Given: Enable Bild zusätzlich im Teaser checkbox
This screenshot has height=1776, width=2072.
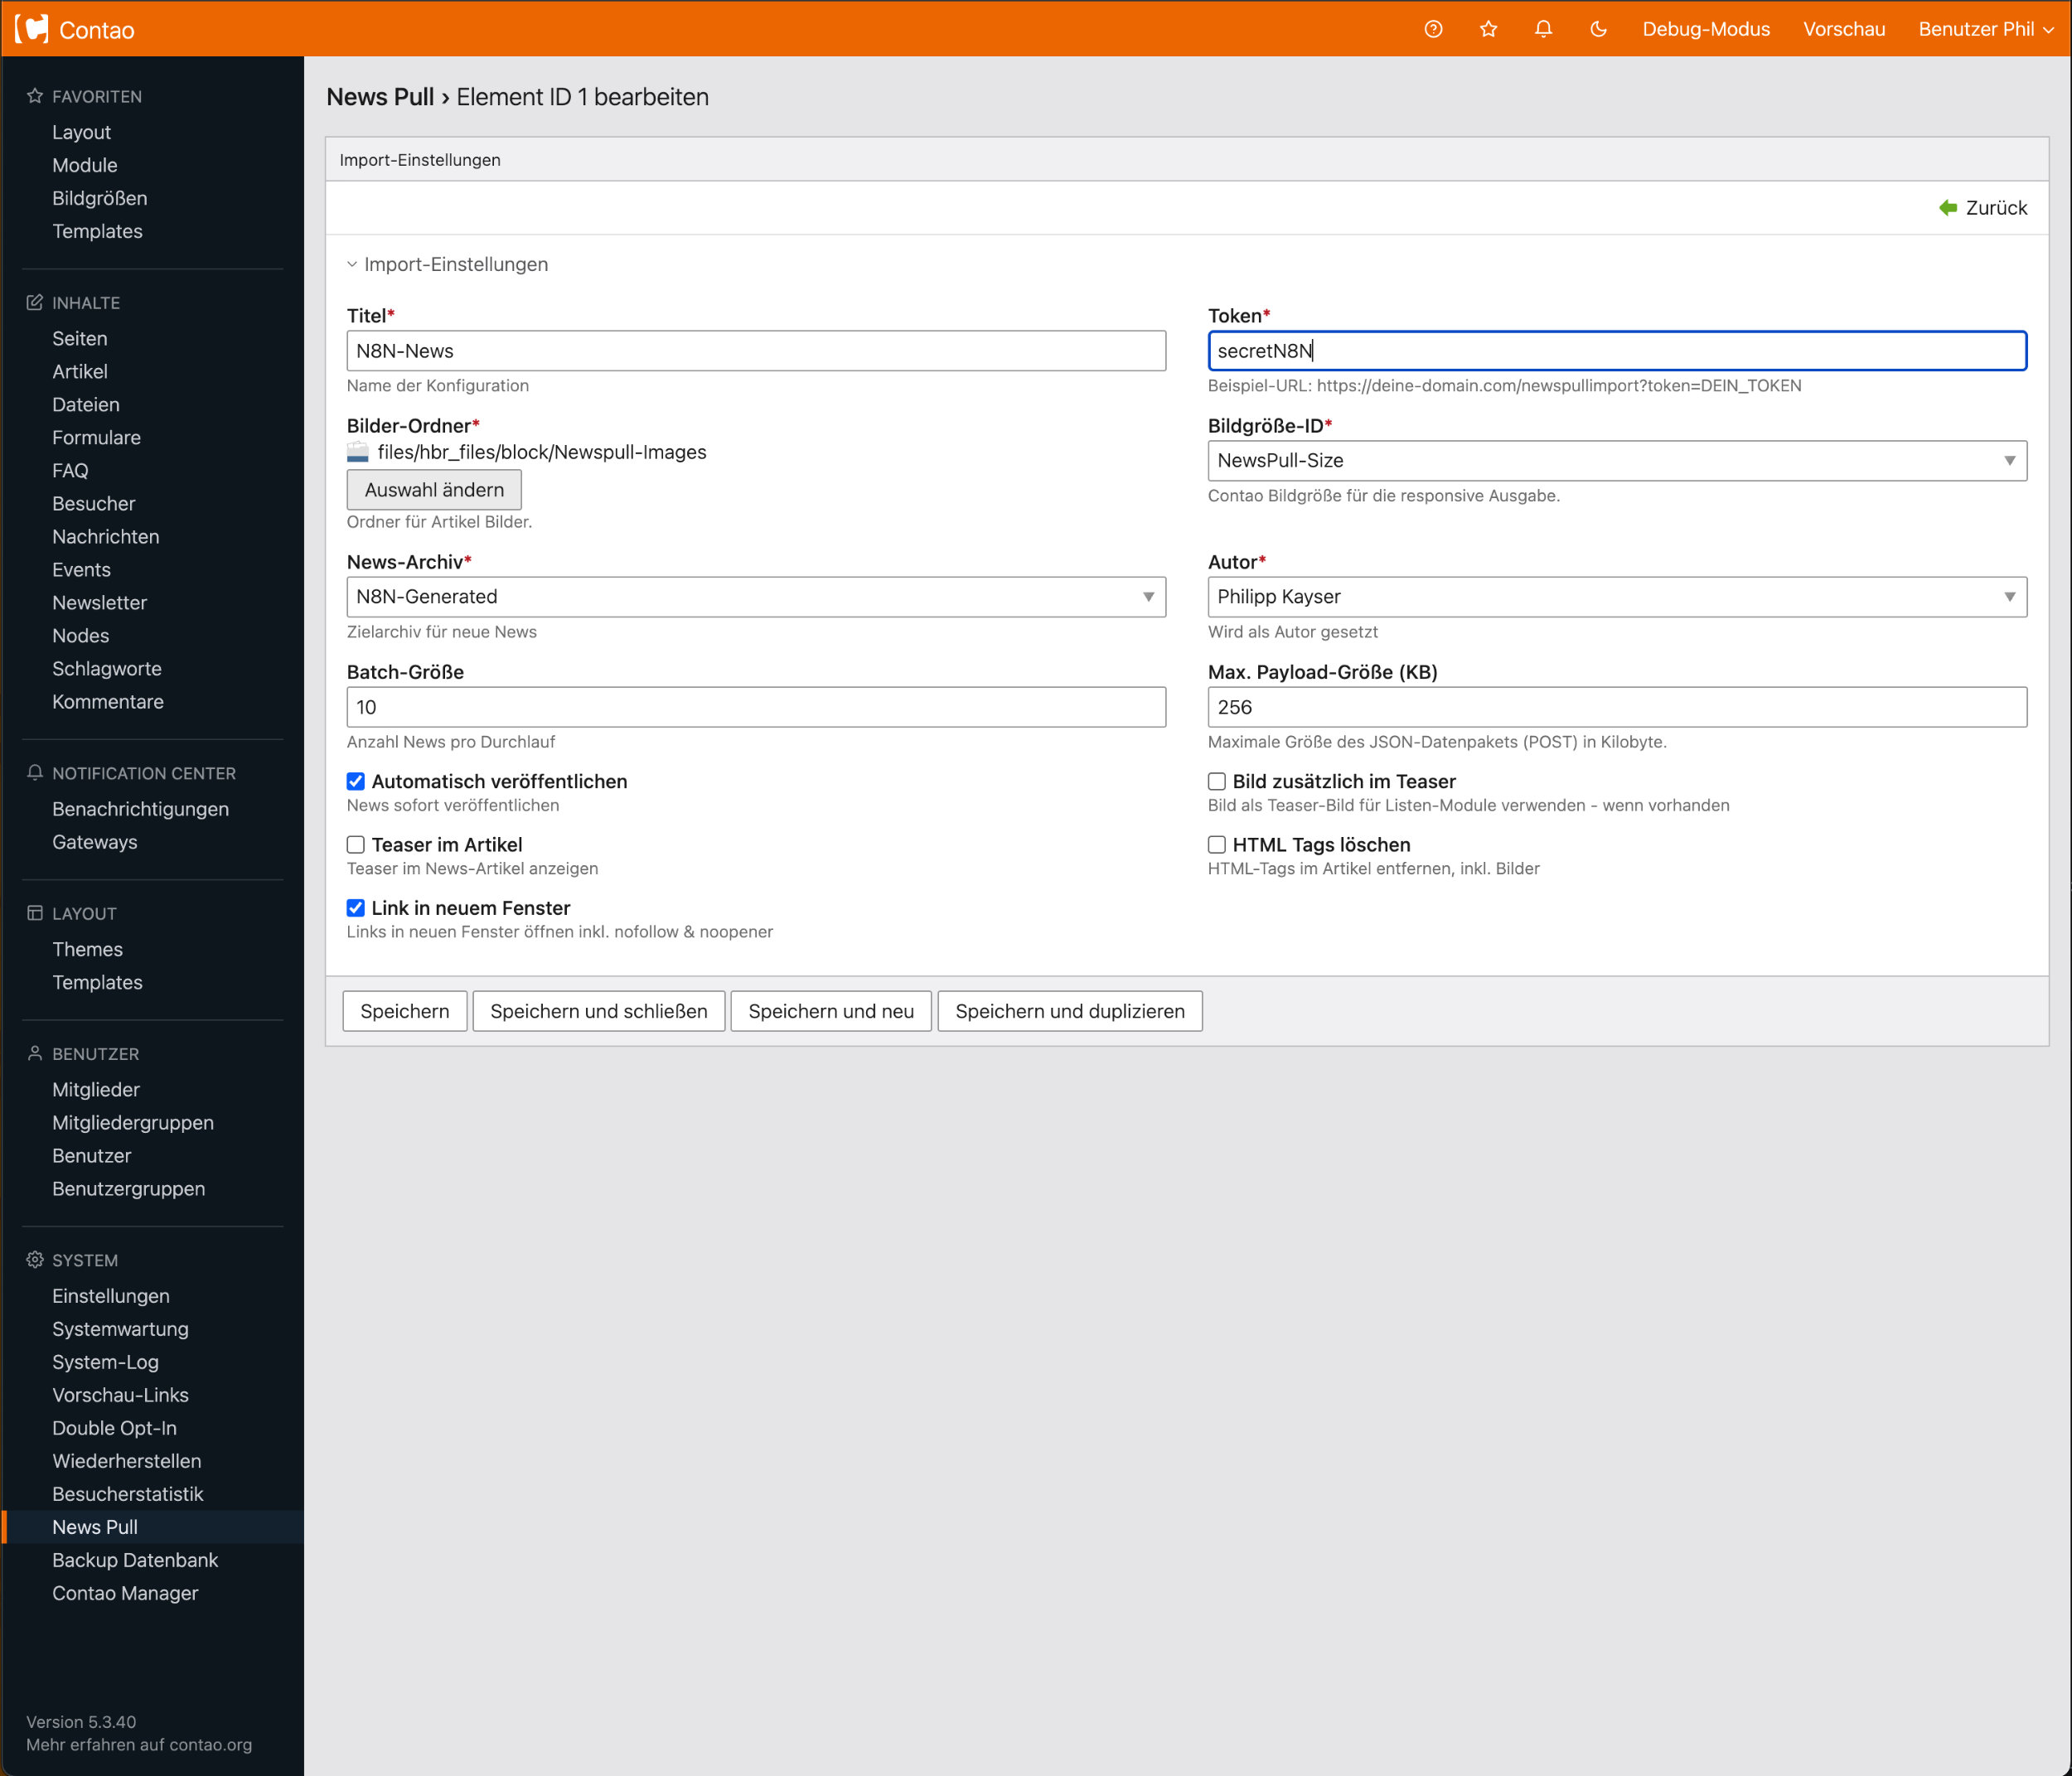Looking at the screenshot, I should pyautogui.click(x=1217, y=782).
